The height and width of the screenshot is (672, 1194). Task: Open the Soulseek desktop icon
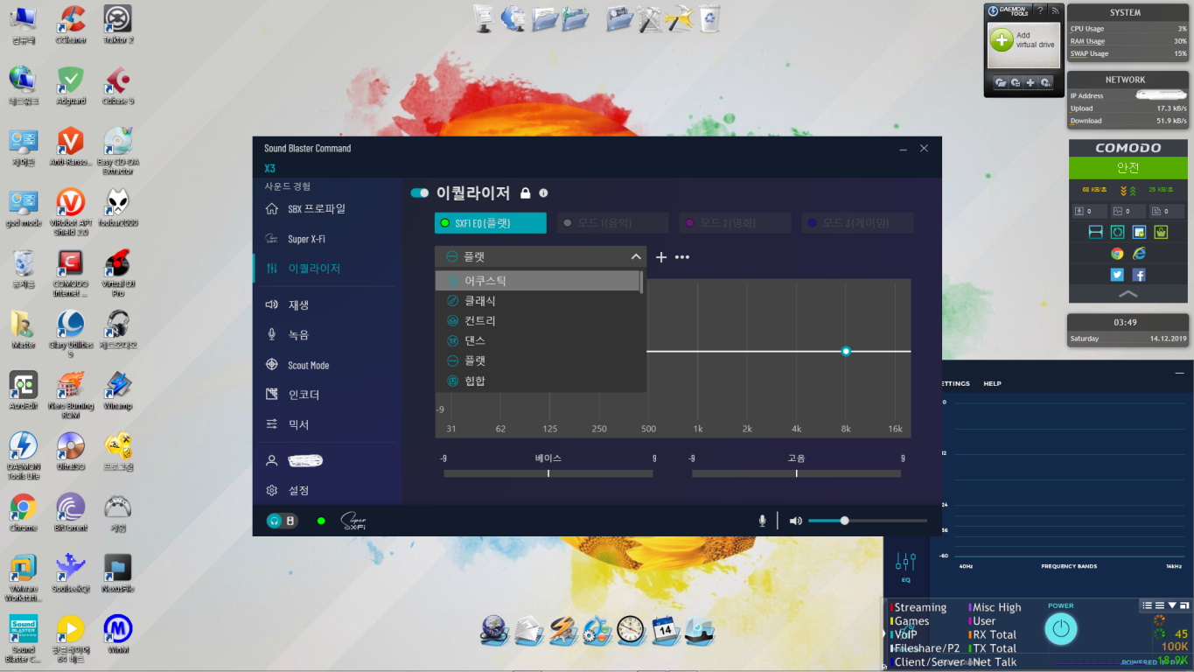70,573
